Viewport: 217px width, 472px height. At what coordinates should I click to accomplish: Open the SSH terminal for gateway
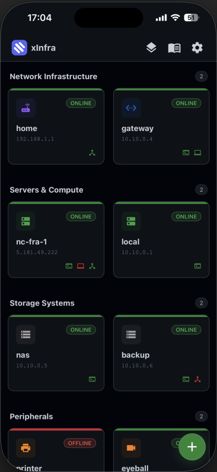point(186,152)
